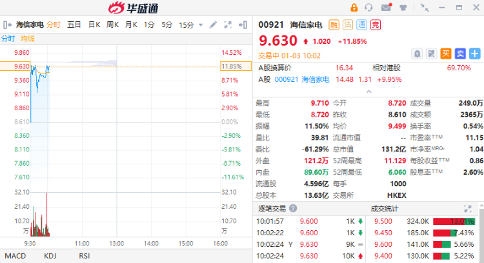Screen dimensions: 484x263
Task: Click the 竞 auction badge
Action: [x=376, y=24]
